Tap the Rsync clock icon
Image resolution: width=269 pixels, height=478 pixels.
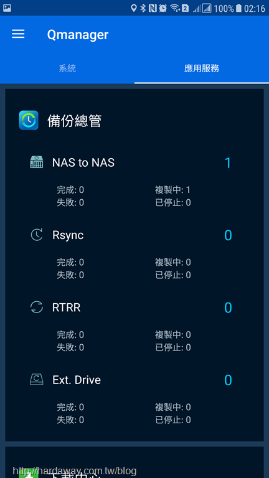click(x=37, y=235)
